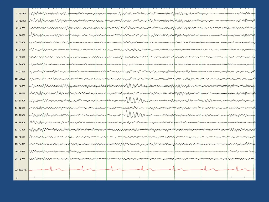The width and height of the screenshot is (269, 202).
Task: Select channel label 10 O2-AV
Action: (20, 79)
